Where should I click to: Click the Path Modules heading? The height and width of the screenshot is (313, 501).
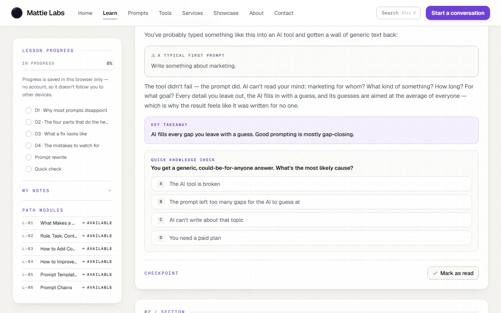[x=43, y=210]
